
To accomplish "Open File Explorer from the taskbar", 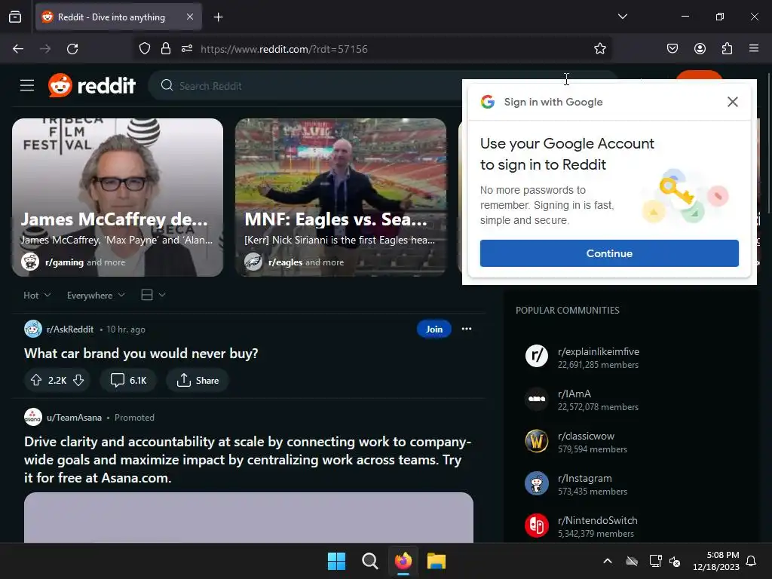I will point(437,561).
